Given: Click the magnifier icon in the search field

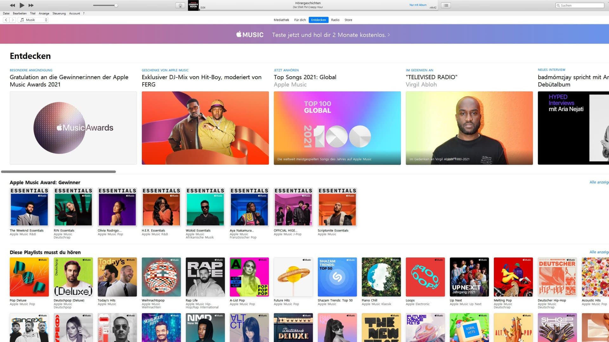Looking at the screenshot, I should pyautogui.click(x=558, y=5).
